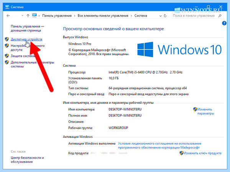Maximize the Система window
The image size is (230, 172).
click(x=209, y=7)
